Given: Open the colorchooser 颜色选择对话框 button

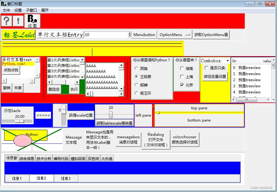Looking at the screenshot, I should pos(184,139).
